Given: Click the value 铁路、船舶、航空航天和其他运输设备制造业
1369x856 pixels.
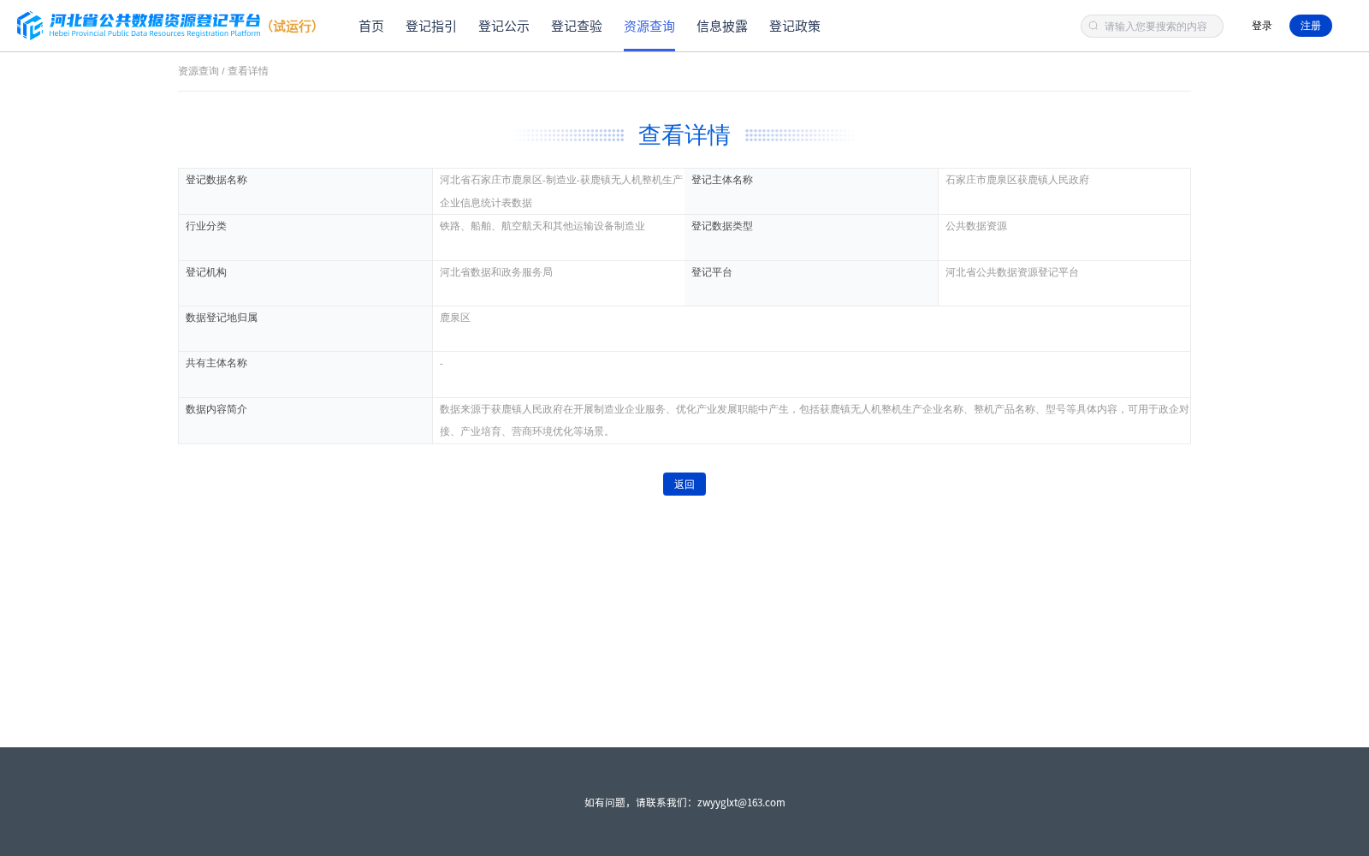Looking at the screenshot, I should pos(542,226).
